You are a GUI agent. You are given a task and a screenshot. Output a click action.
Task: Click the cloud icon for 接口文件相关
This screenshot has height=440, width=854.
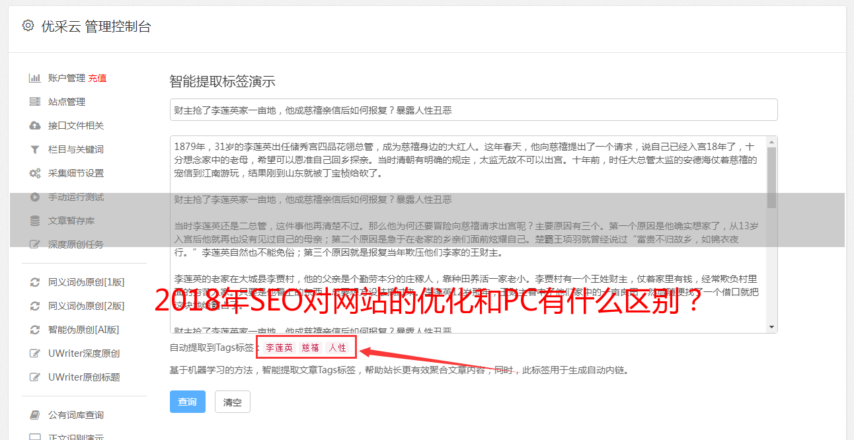(x=35, y=126)
